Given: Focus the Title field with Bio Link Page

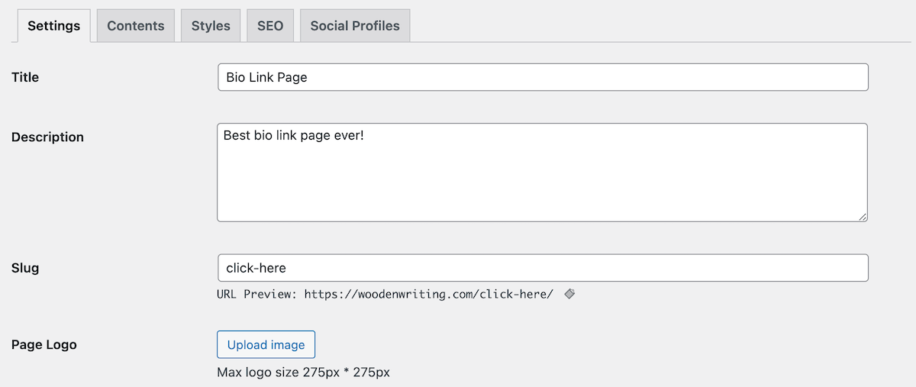Looking at the screenshot, I should pyautogui.click(x=543, y=77).
